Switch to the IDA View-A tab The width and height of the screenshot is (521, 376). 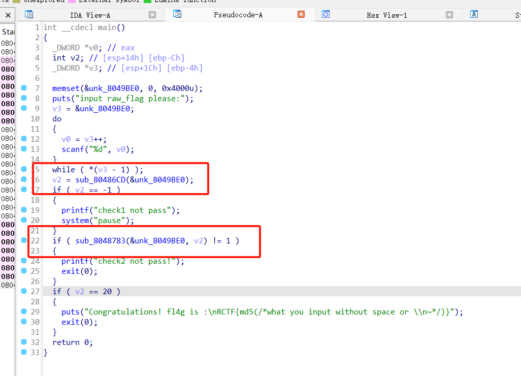click(90, 15)
